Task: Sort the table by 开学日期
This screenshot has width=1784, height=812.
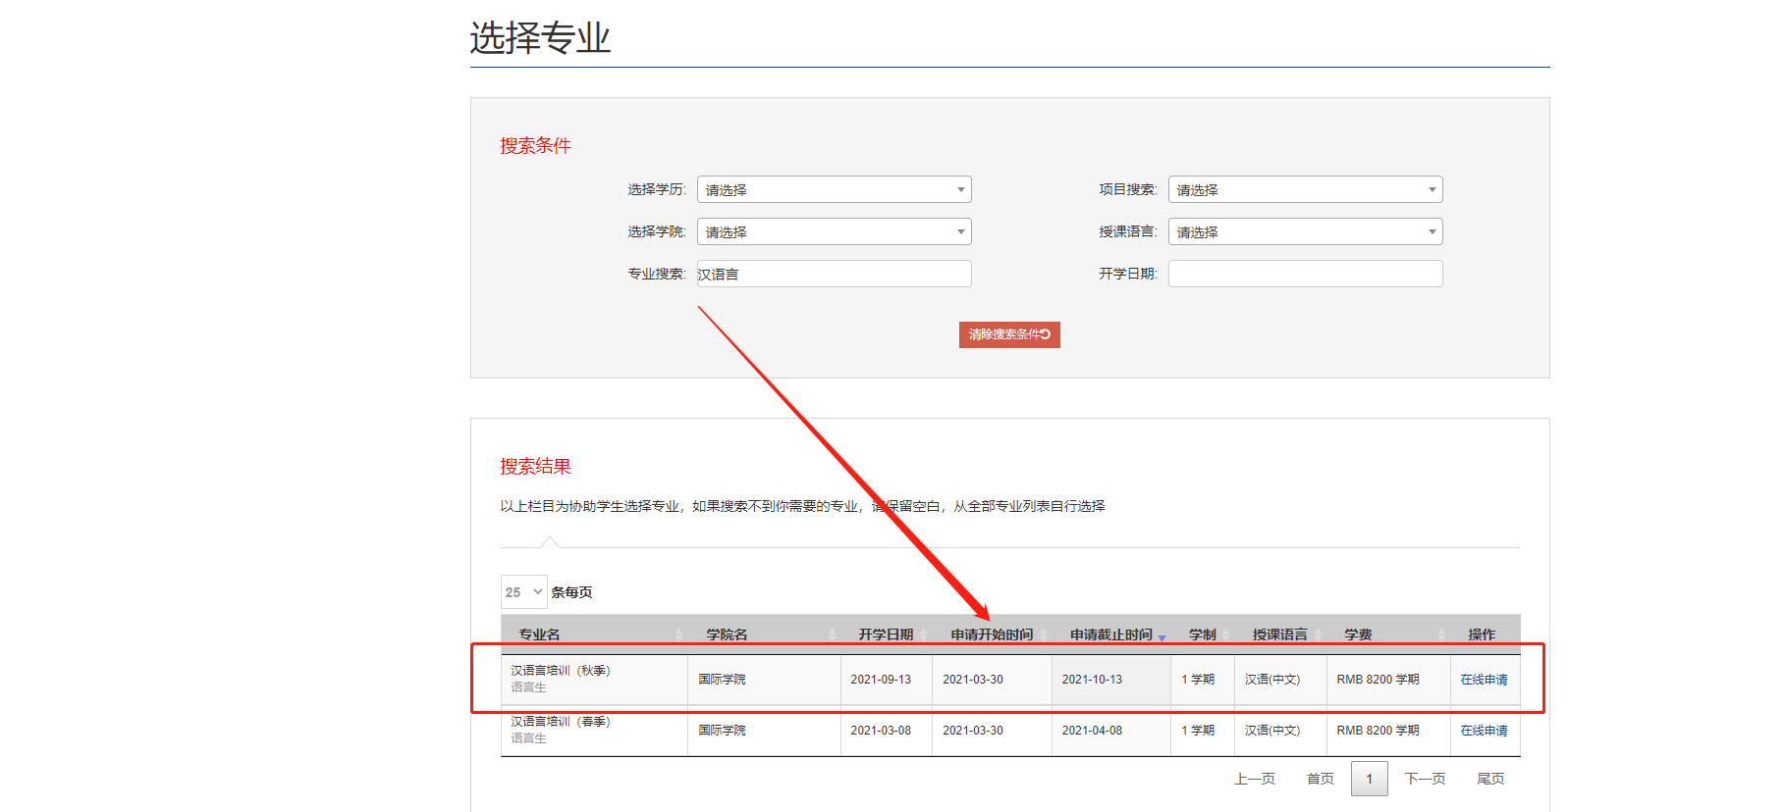Action: (886, 634)
